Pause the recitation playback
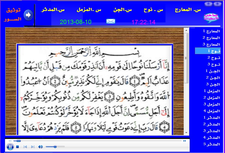Viewport: 225px width, 153px height. click(10, 147)
